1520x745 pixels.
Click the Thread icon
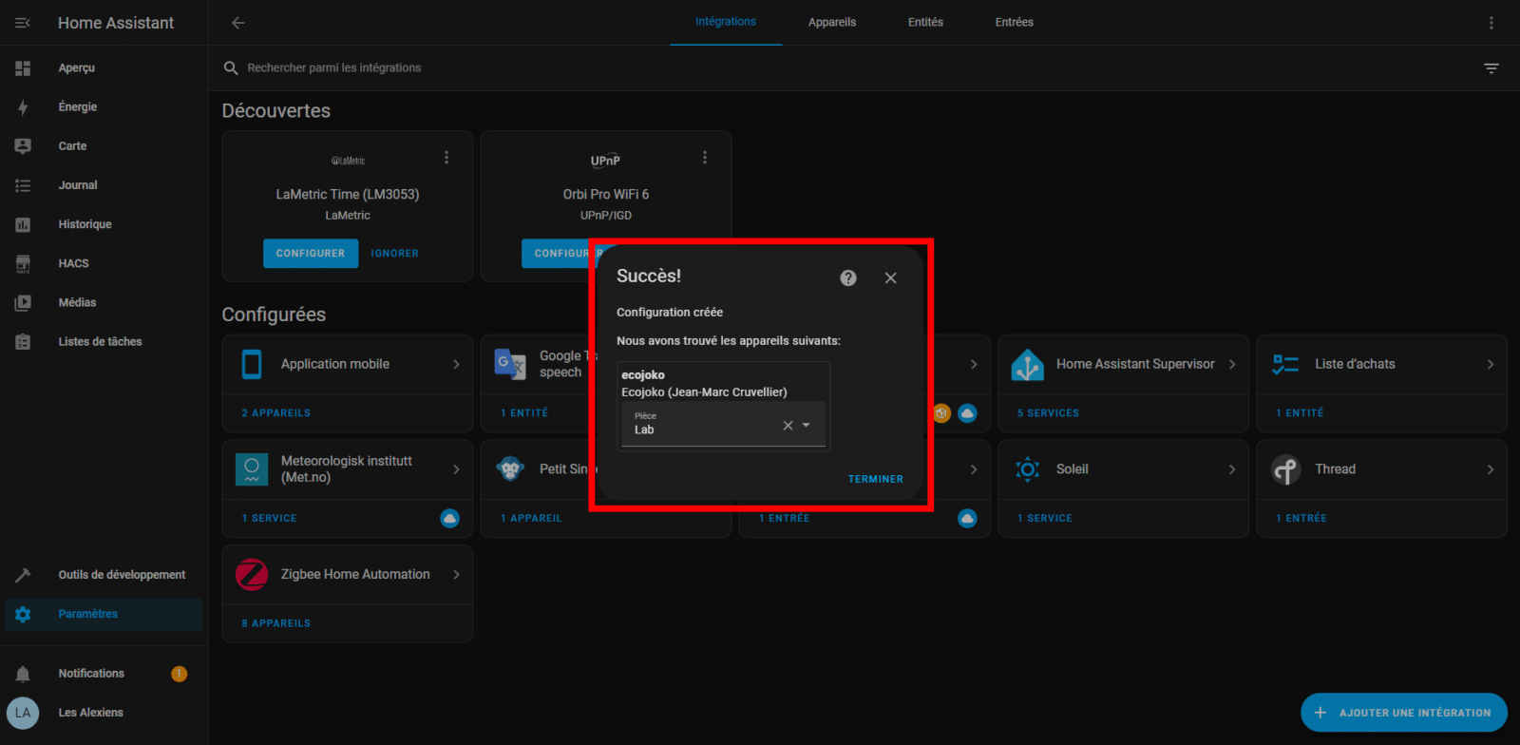pyautogui.click(x=1286, y=469)
